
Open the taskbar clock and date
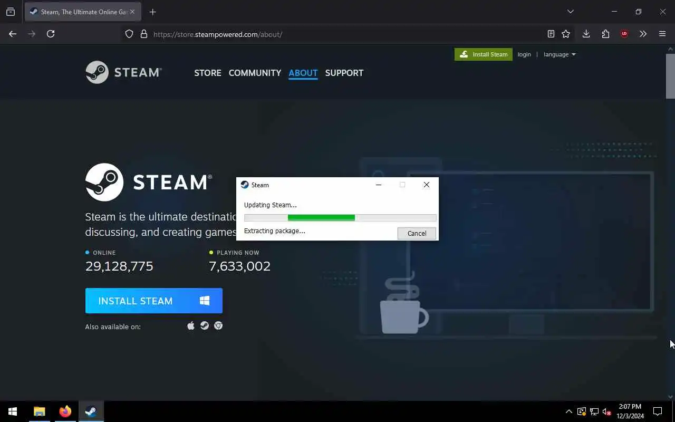point(630,411)
